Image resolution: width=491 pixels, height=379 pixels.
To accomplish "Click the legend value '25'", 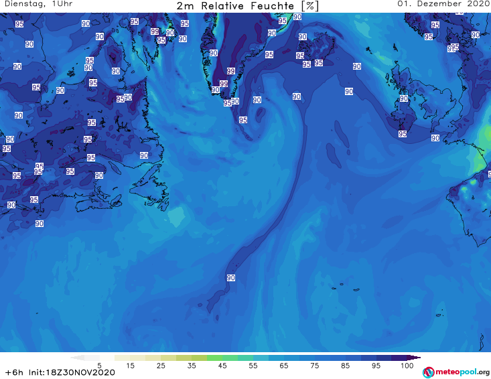I will [161, 366].
